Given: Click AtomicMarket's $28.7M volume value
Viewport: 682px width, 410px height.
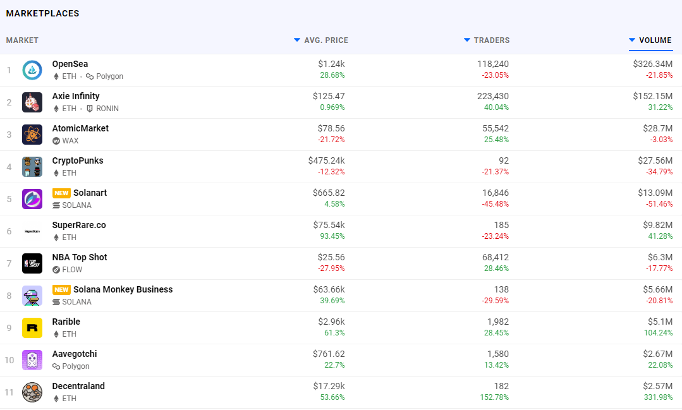Looking at the screenshot, I should tap(657, 128).
